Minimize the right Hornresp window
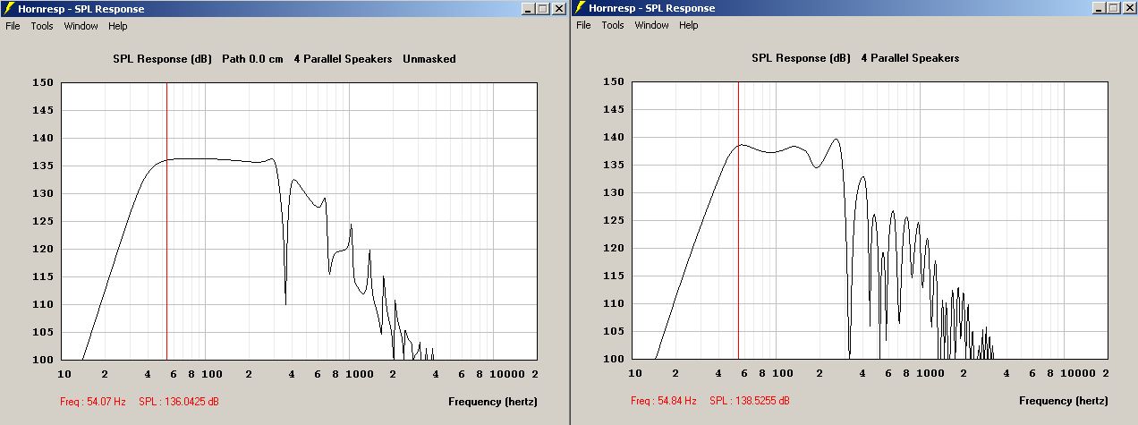This screenshot has width=1138, height=425. [x=1100, y=8]
